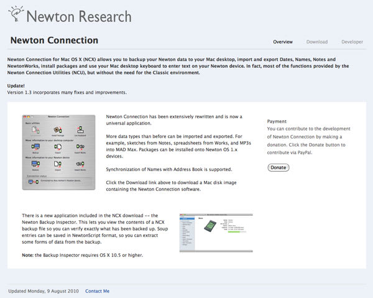Click the Newton Research site title

[79, 16]
